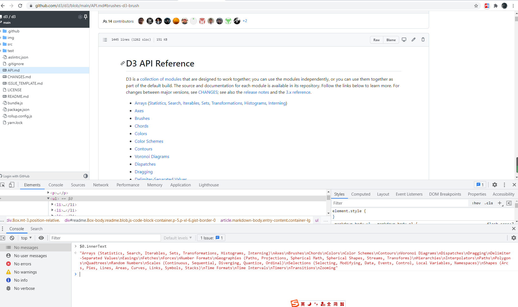Viewport: 518px width, 307px height.
Task: Switch to the Sources tab
Action: point(78,185)
